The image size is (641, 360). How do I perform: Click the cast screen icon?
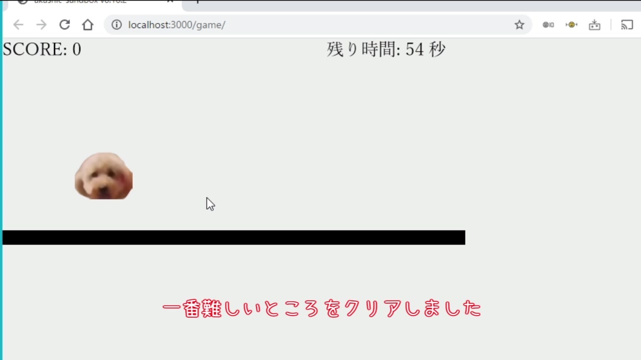coord(627,25)
